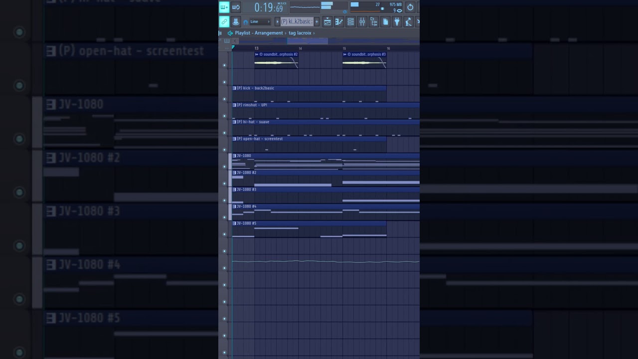
Task: Click bar 16 on the timeline ruler
Action: click(x=388, y=48)
